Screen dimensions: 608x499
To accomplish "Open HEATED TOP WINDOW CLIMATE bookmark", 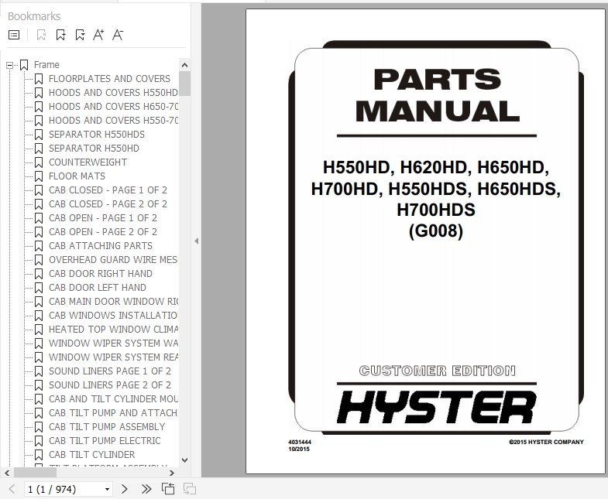I will [113, 330].
